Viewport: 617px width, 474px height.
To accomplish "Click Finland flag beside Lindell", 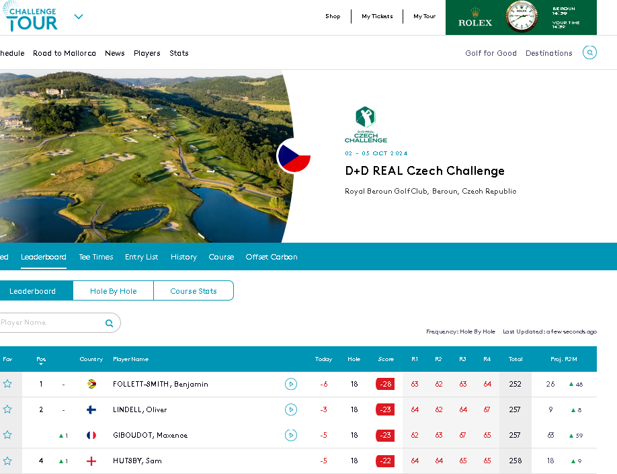I will [x=91, y=410].
